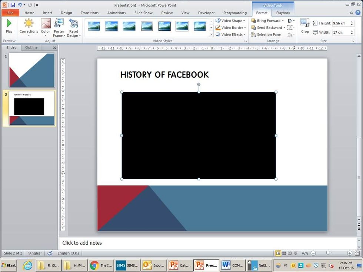Apply the fifth black-framed video style
Image resolution: width=363 pixels, height=272 pixels.
point(164,26)
